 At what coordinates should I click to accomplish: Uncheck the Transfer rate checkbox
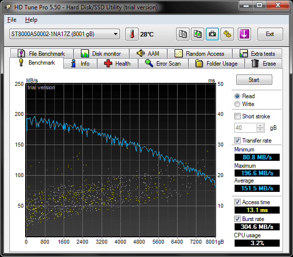237,141
